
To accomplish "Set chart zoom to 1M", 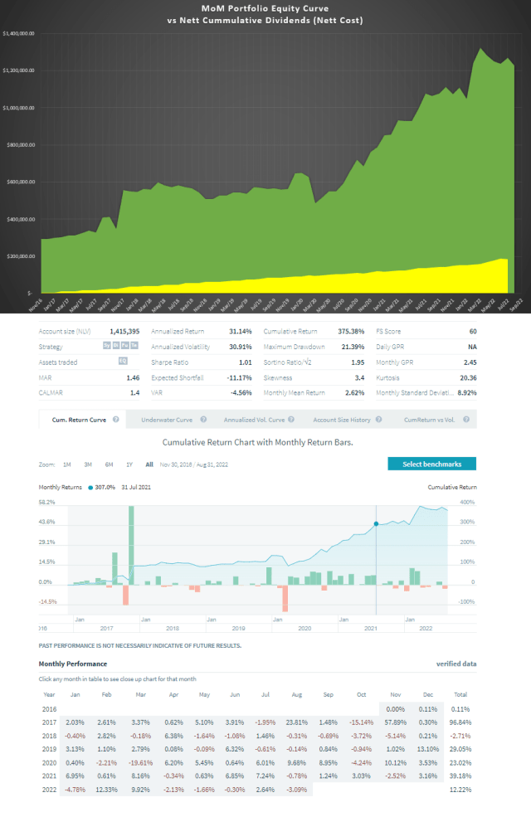I will 67,464.
